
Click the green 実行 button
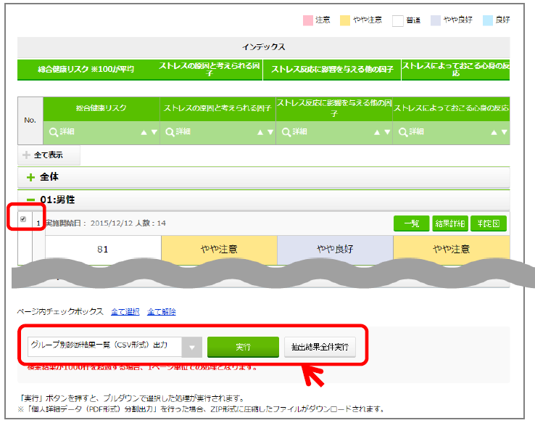(x=243, y=348)
